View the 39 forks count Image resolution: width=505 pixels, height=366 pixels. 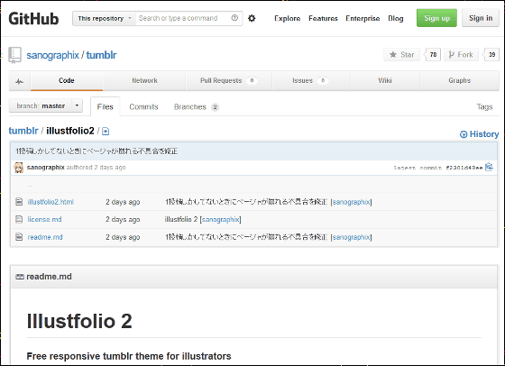point(491,55)
